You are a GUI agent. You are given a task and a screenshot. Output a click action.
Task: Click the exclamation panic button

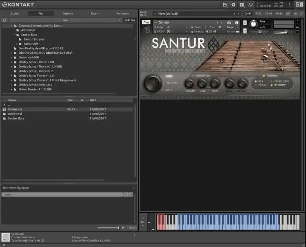click(x=289, y=5)
